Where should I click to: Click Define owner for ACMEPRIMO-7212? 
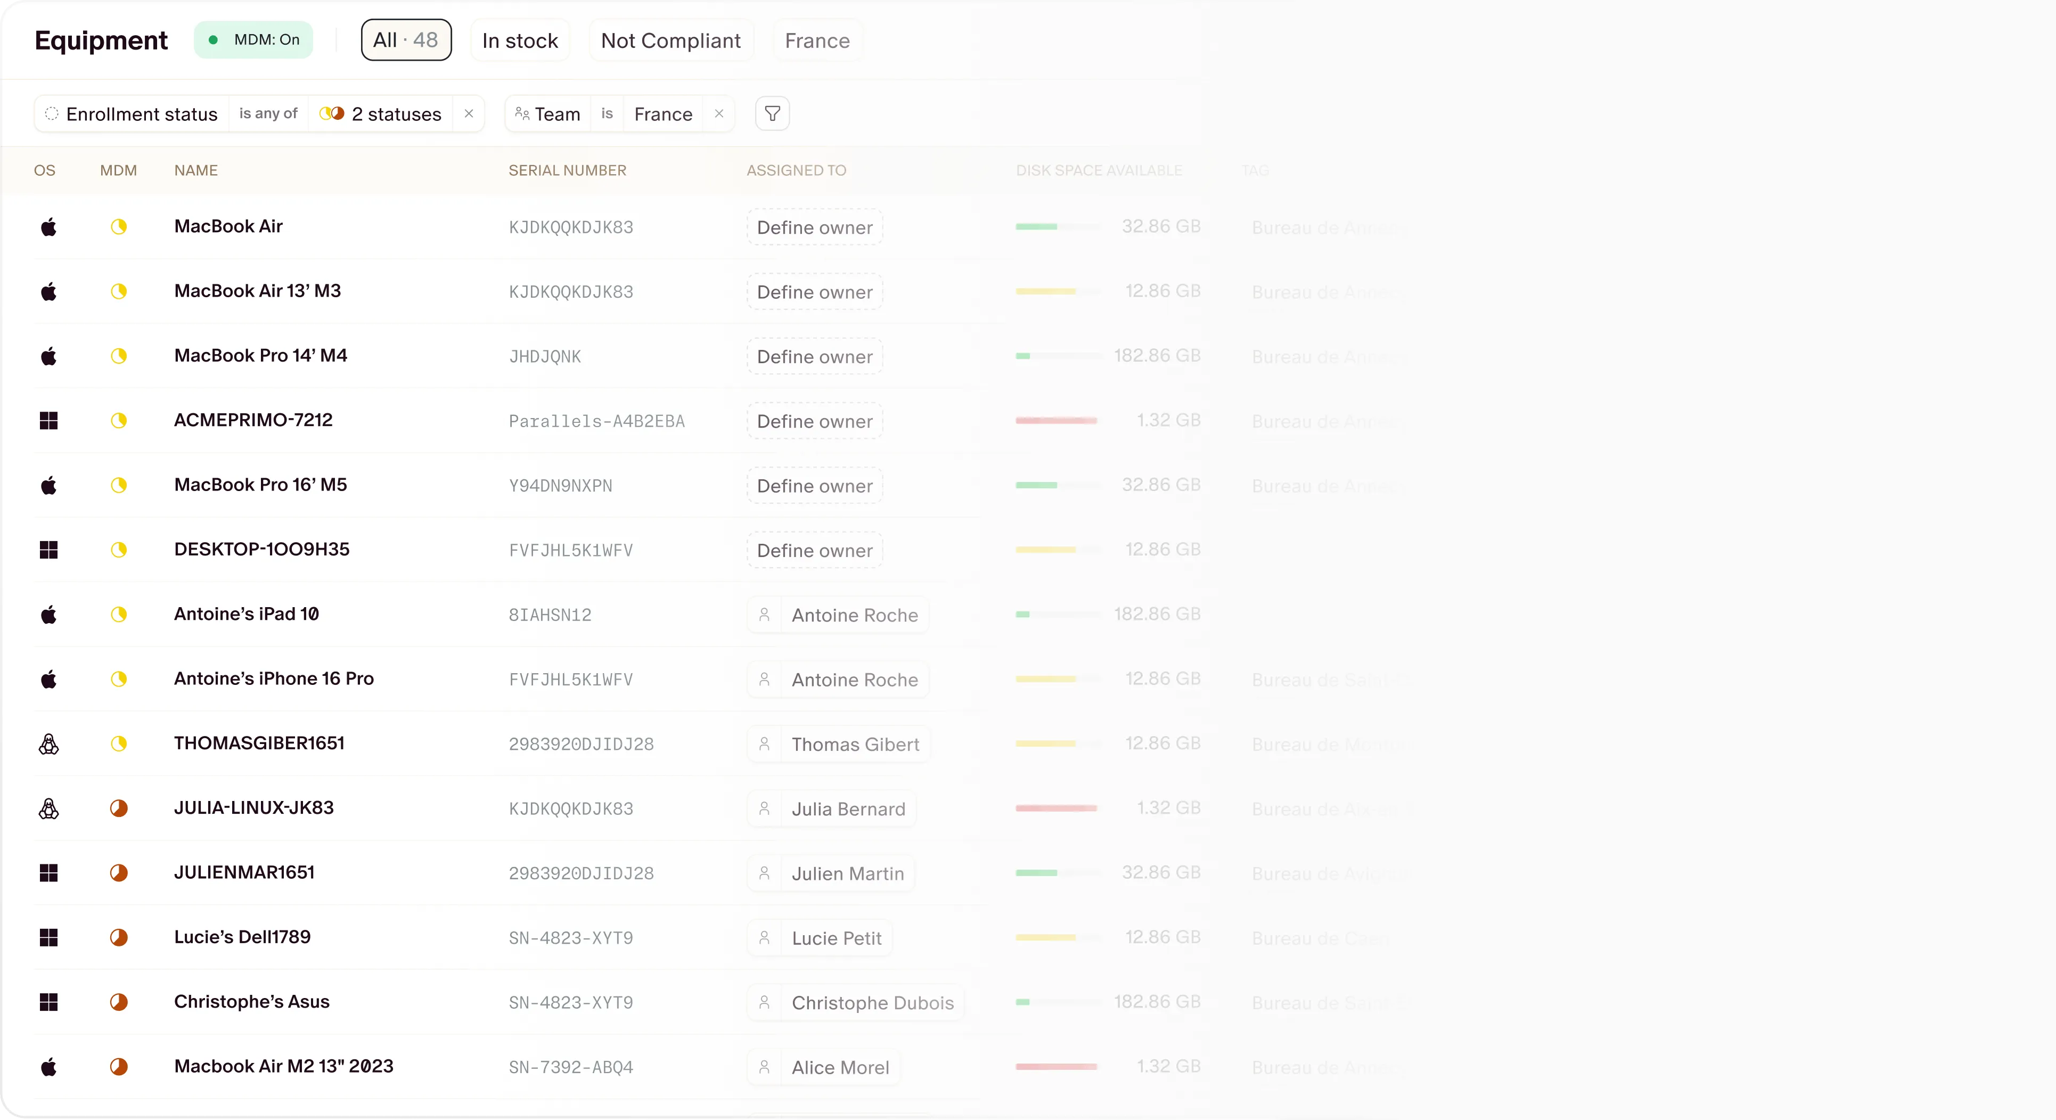tap(815, 421)
